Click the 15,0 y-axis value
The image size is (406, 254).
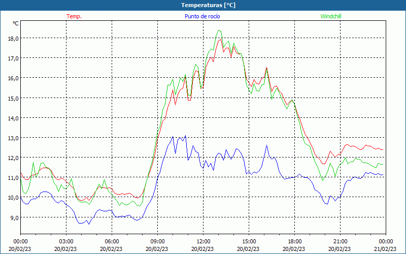tap(13, 98)
